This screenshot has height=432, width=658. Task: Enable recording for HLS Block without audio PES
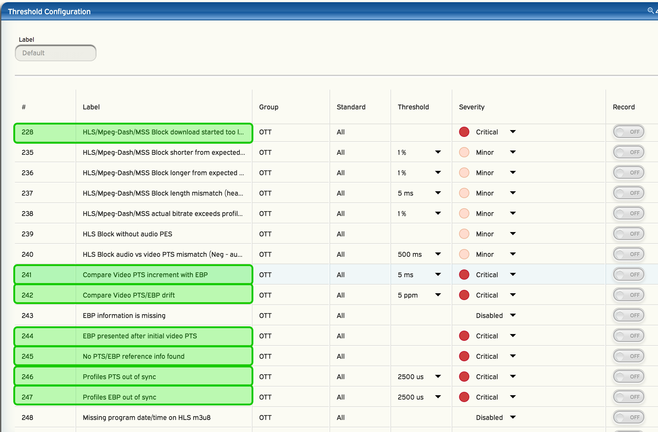628,234
